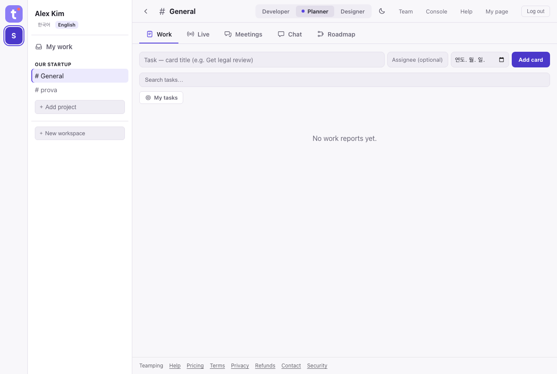Log out of the account

point(536,11)
